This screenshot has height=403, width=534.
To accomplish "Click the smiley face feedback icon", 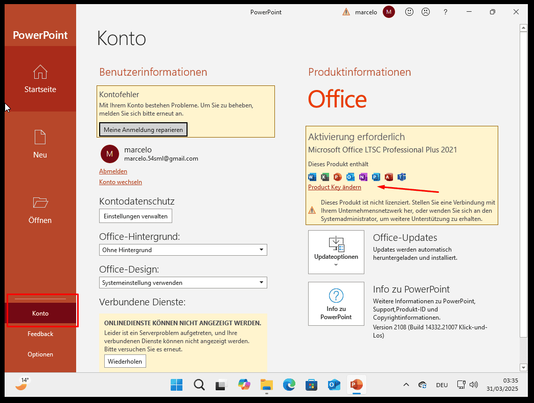I will pyautogui.click(x=409, y=12).
